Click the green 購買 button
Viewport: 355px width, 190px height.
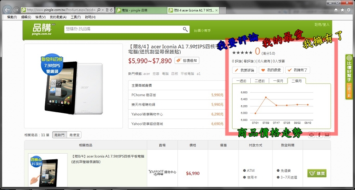[x=317, y=174]
